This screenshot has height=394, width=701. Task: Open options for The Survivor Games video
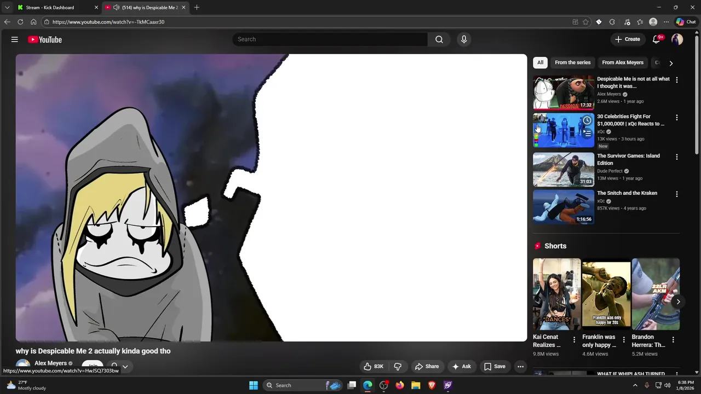[x=677, y=157]
